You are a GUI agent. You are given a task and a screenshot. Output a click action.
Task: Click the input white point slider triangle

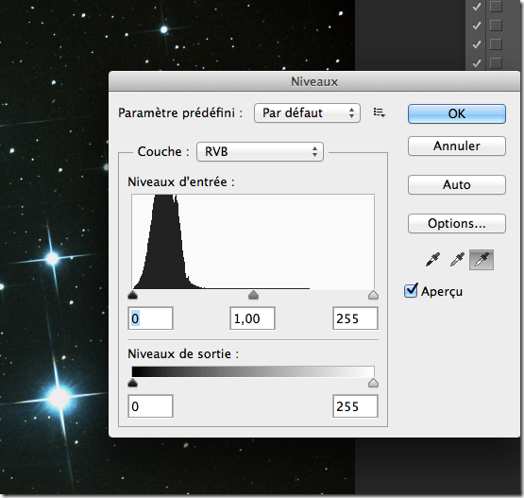coord(373,295)
